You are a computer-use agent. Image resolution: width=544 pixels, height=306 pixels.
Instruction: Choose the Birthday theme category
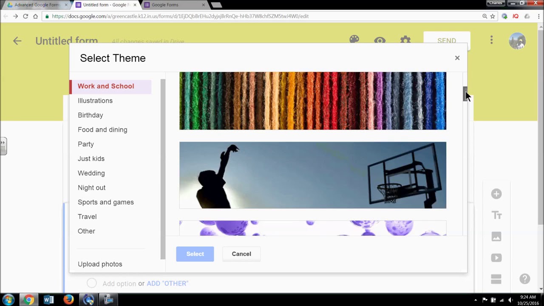tap(91, 115)
